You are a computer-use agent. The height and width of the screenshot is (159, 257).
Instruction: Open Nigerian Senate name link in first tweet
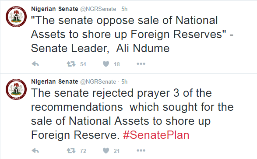click(x=55, y=9)
